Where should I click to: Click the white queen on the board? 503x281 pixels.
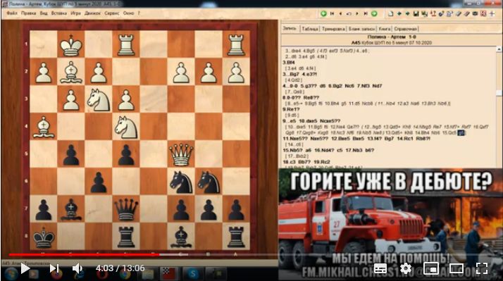click(x=181, y=154)
